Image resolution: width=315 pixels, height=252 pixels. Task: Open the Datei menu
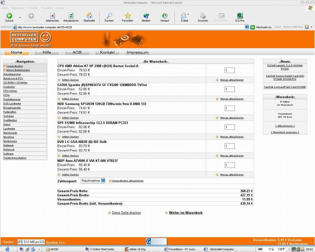click(x=5, y=8)
